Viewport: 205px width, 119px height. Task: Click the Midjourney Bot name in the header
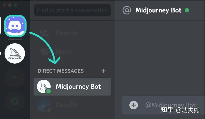(158, 10)
